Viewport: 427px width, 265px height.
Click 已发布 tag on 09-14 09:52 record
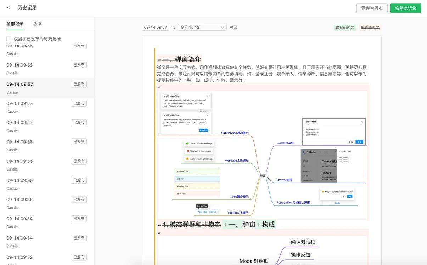(79, 257)
